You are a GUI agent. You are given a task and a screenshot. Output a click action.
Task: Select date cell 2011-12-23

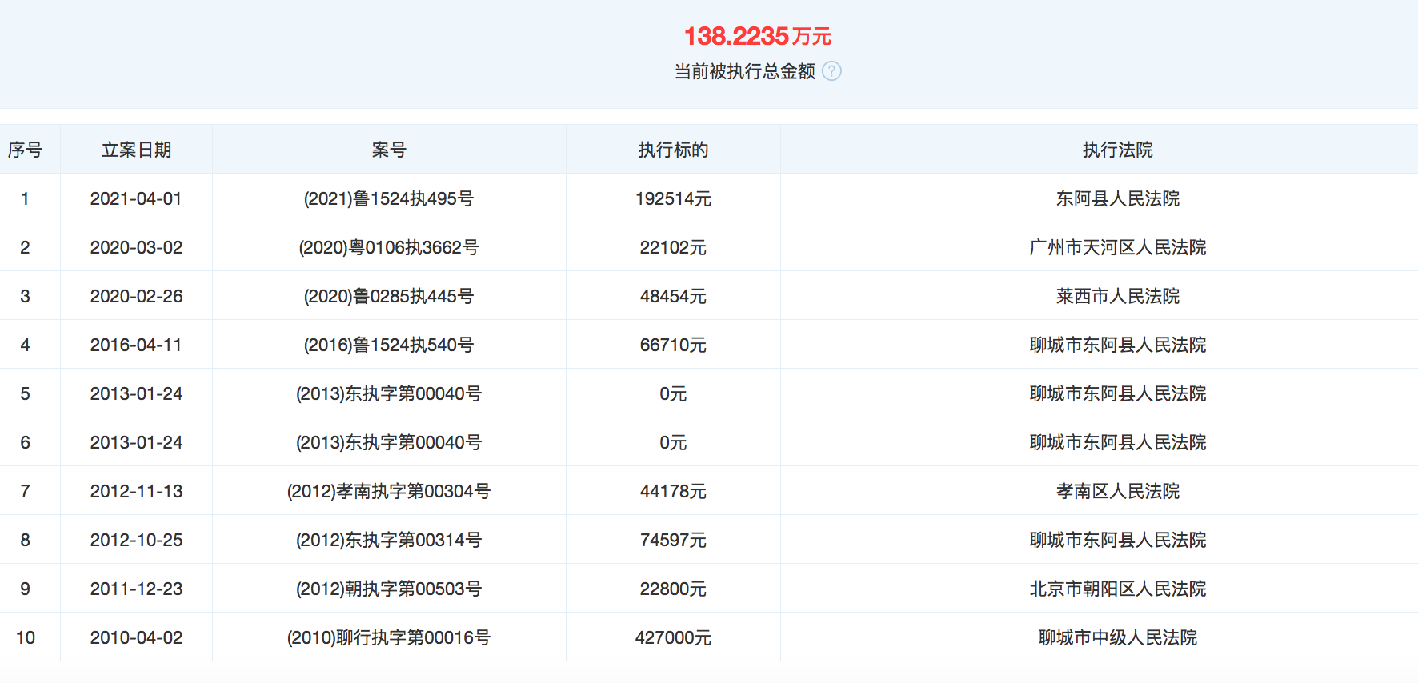click(x=136, y=589)
